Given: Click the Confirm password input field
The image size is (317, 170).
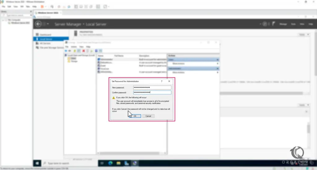Looking at the screenshot, I should point(152,92).
